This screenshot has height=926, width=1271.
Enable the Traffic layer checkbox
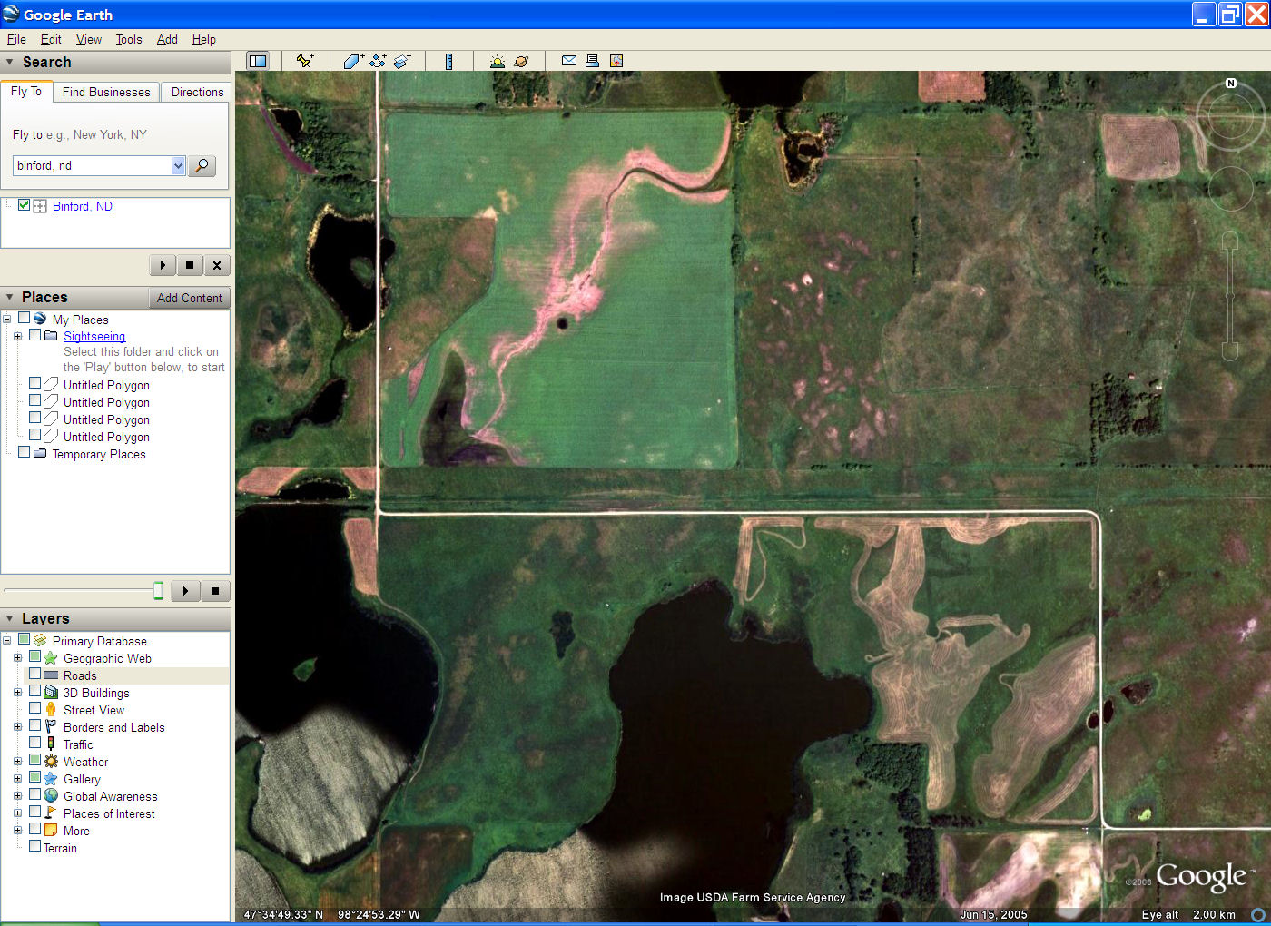[34, 744]
